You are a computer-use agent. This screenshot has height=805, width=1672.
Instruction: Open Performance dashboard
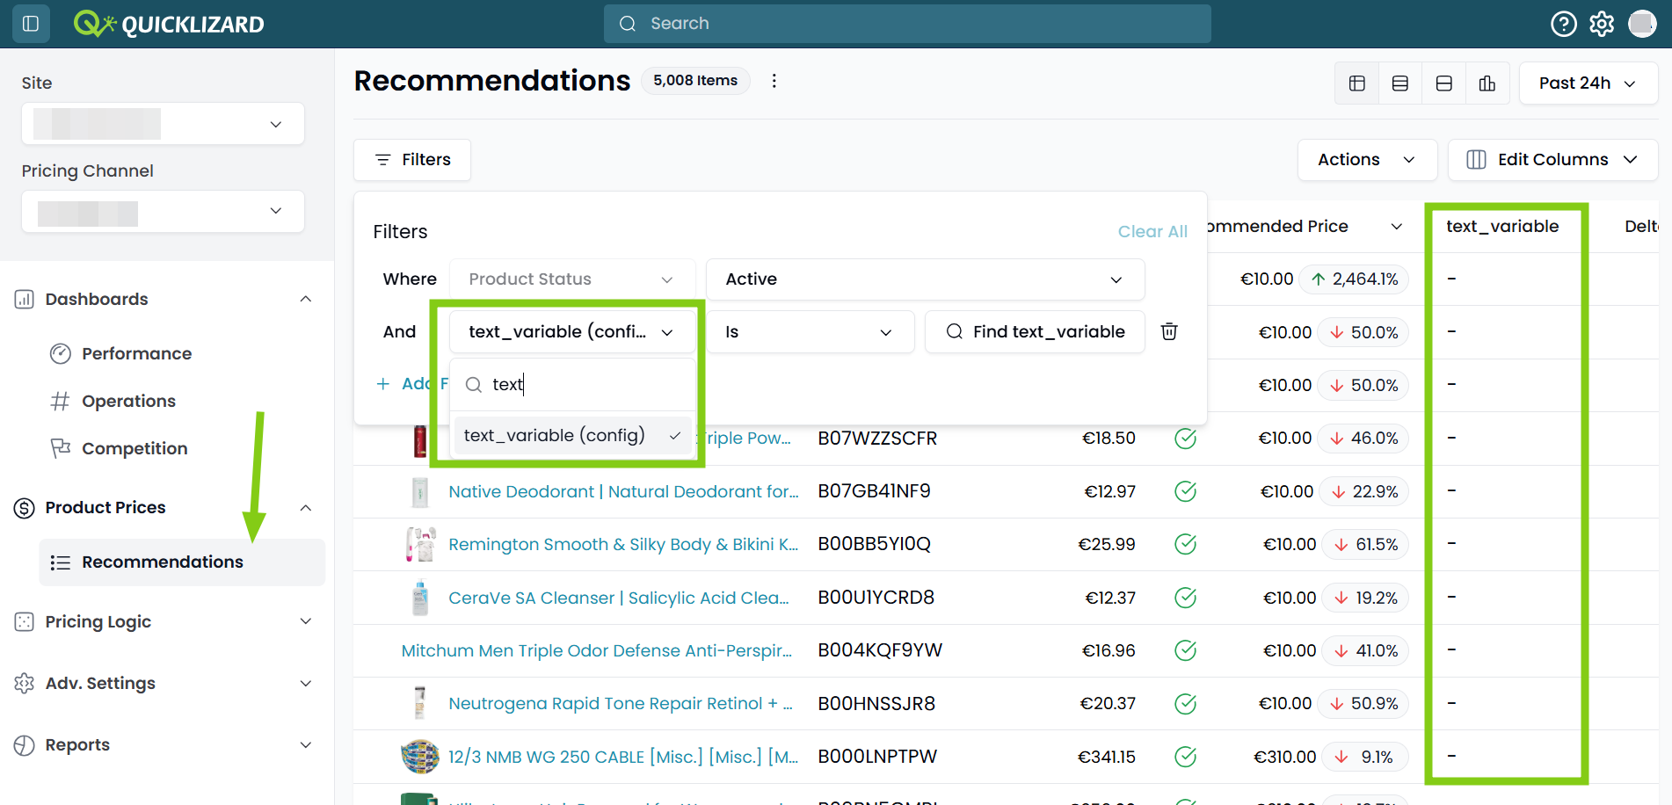tap(136, 354)
